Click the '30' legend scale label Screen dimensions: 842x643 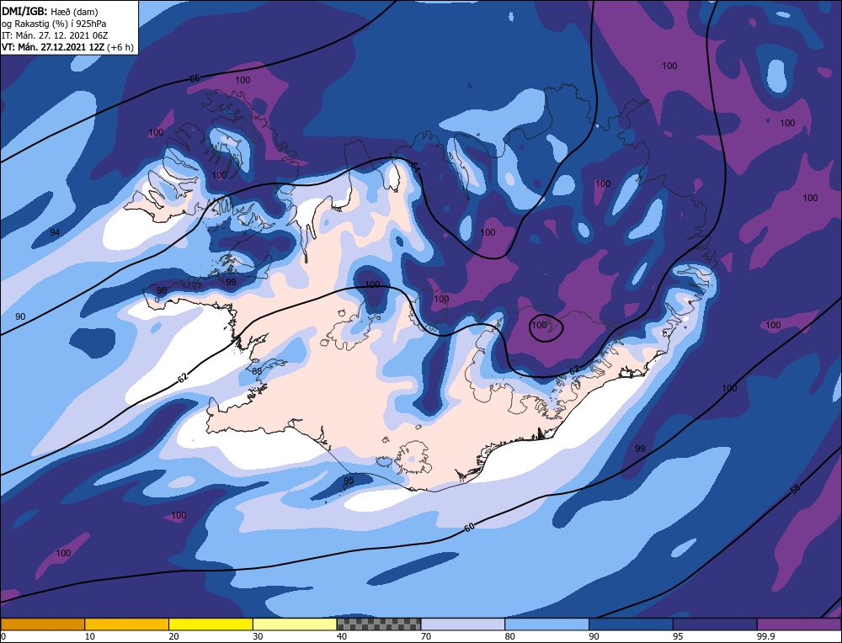click(258, 636)
